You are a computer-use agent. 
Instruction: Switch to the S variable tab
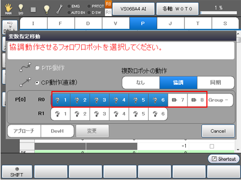(x=225, y=23)
